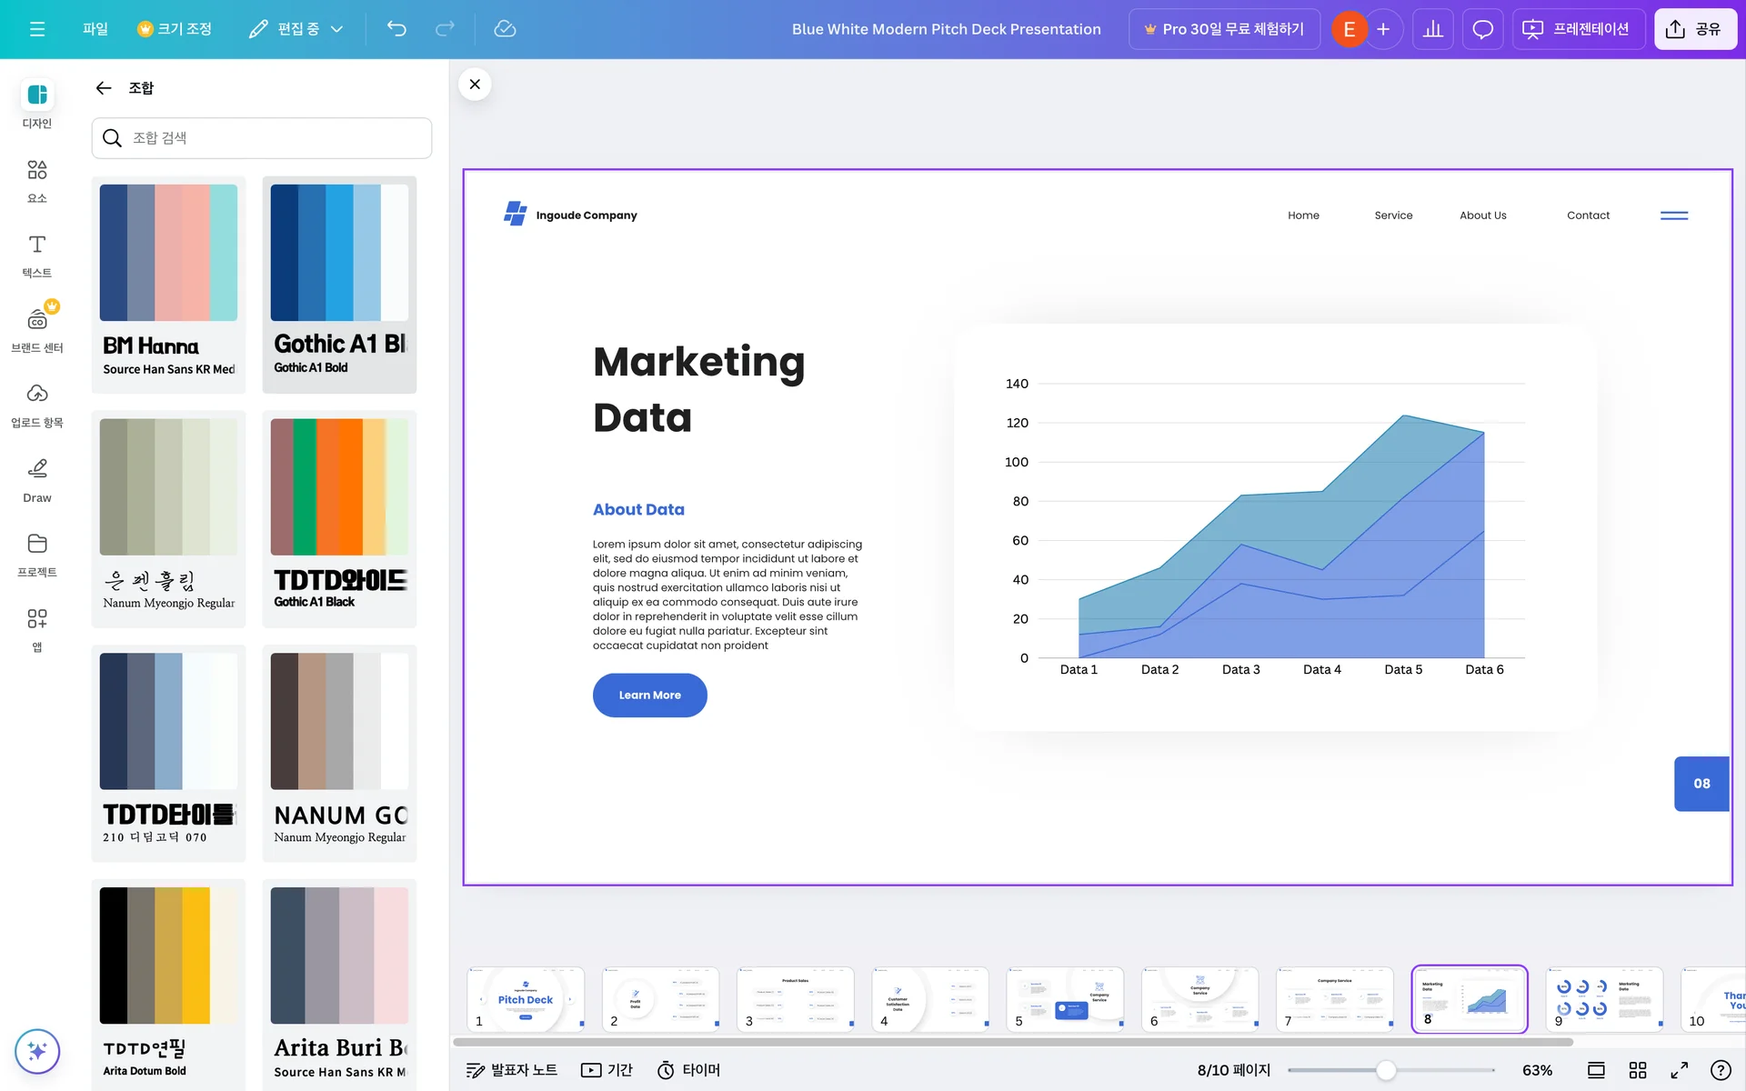This screenshot has height=1091, width=1746.
Task: Open the Draw tool in sidebar
Action: point(37,480)
